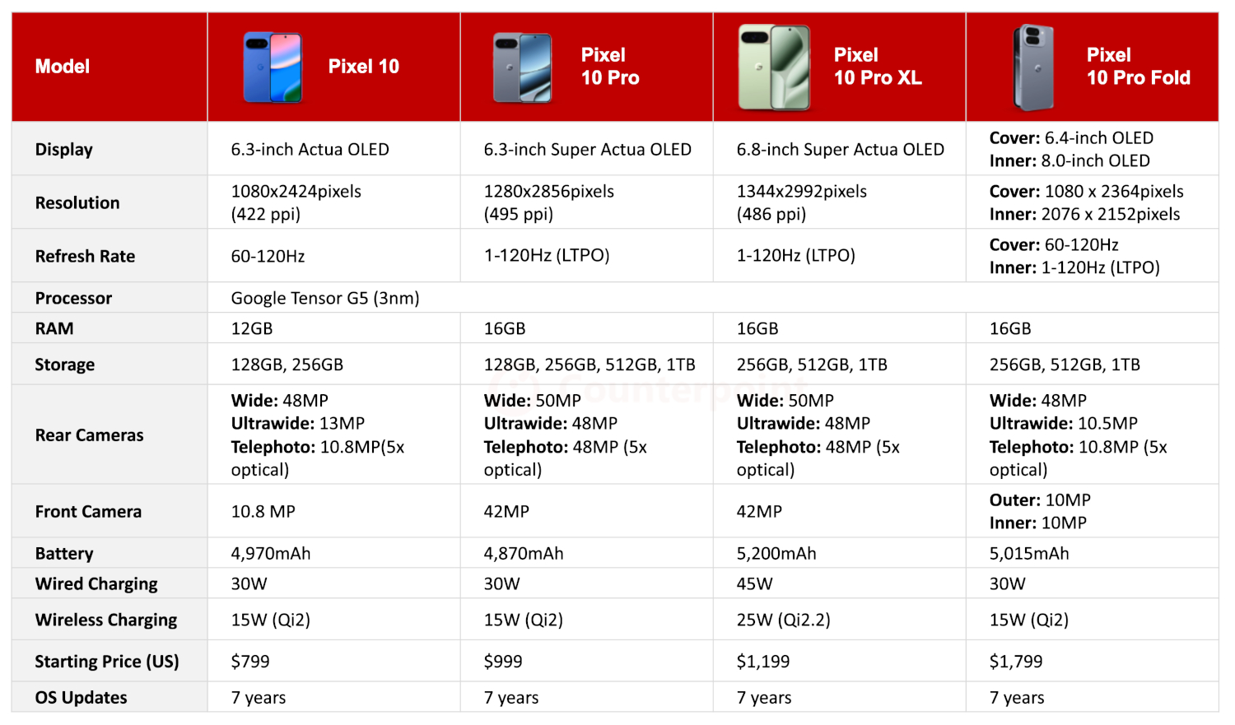This screenshot has height=725, width=1235.
Task: Select the Google Tensor G5 (3nm) processor cell
Action: (325, 298)
